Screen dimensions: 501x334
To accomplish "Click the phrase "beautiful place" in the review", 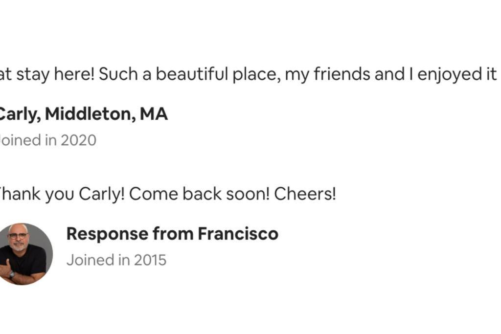I will tap(218, 74).
